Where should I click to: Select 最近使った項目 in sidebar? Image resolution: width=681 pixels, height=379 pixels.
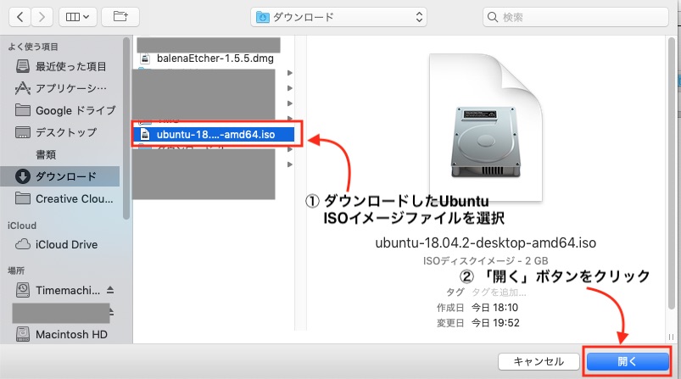click(x=70, y=66)
